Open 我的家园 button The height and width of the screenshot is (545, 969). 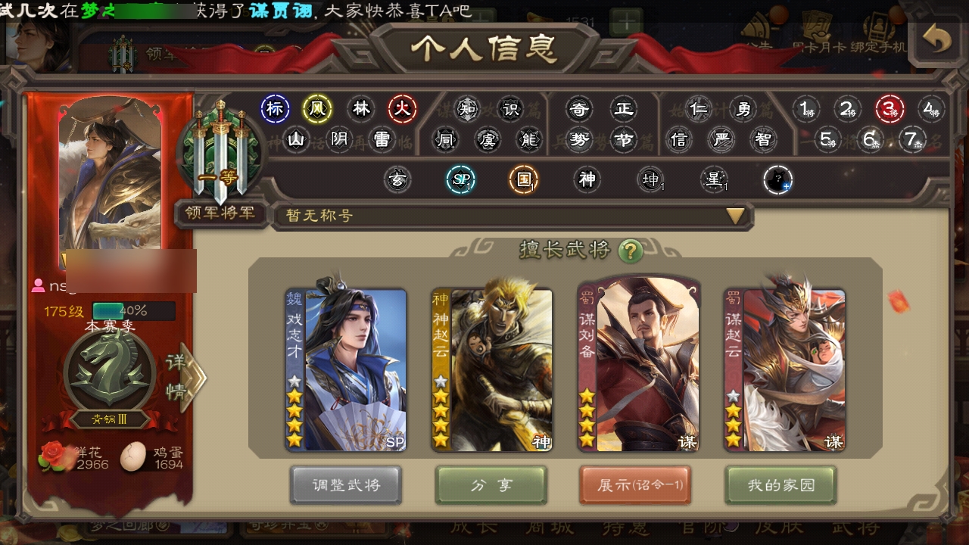pos(781,485)
